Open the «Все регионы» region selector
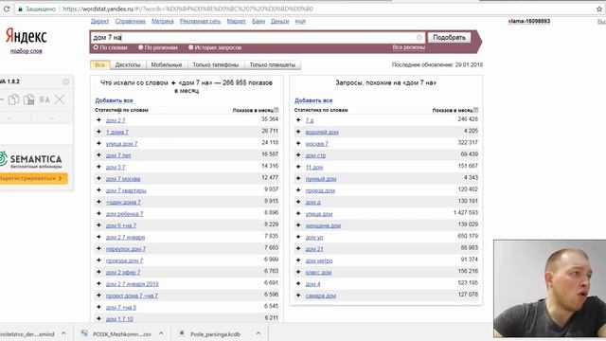Image resolution: width=606 pixels, height=341 pixels. [408, 47]
